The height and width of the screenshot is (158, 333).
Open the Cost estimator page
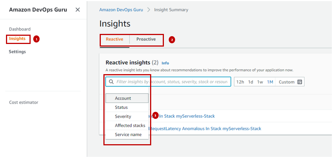[x=24, y=102]
